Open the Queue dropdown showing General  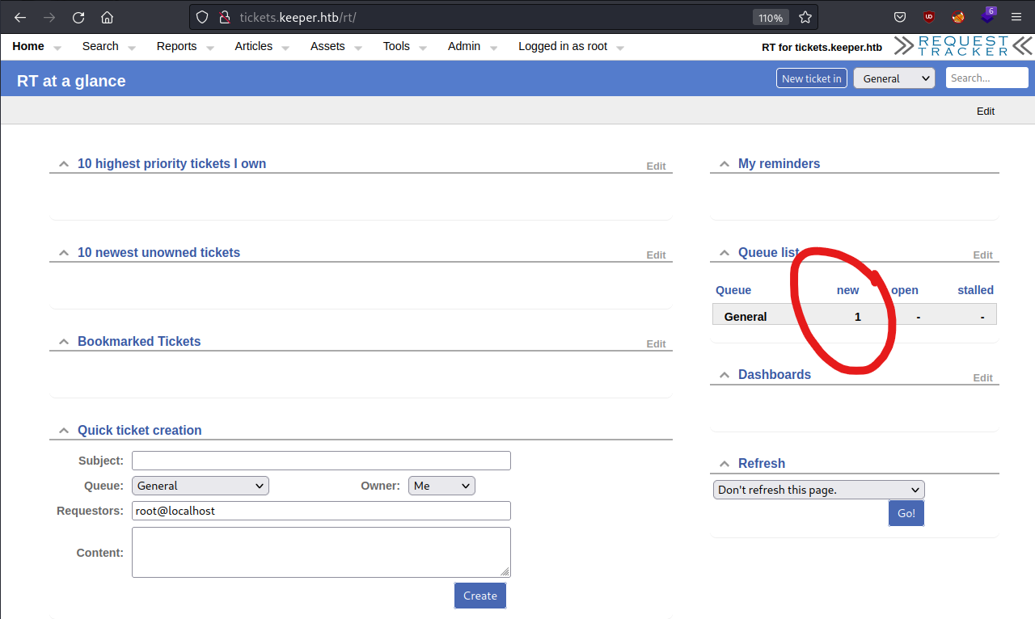[x=201, y=486]
